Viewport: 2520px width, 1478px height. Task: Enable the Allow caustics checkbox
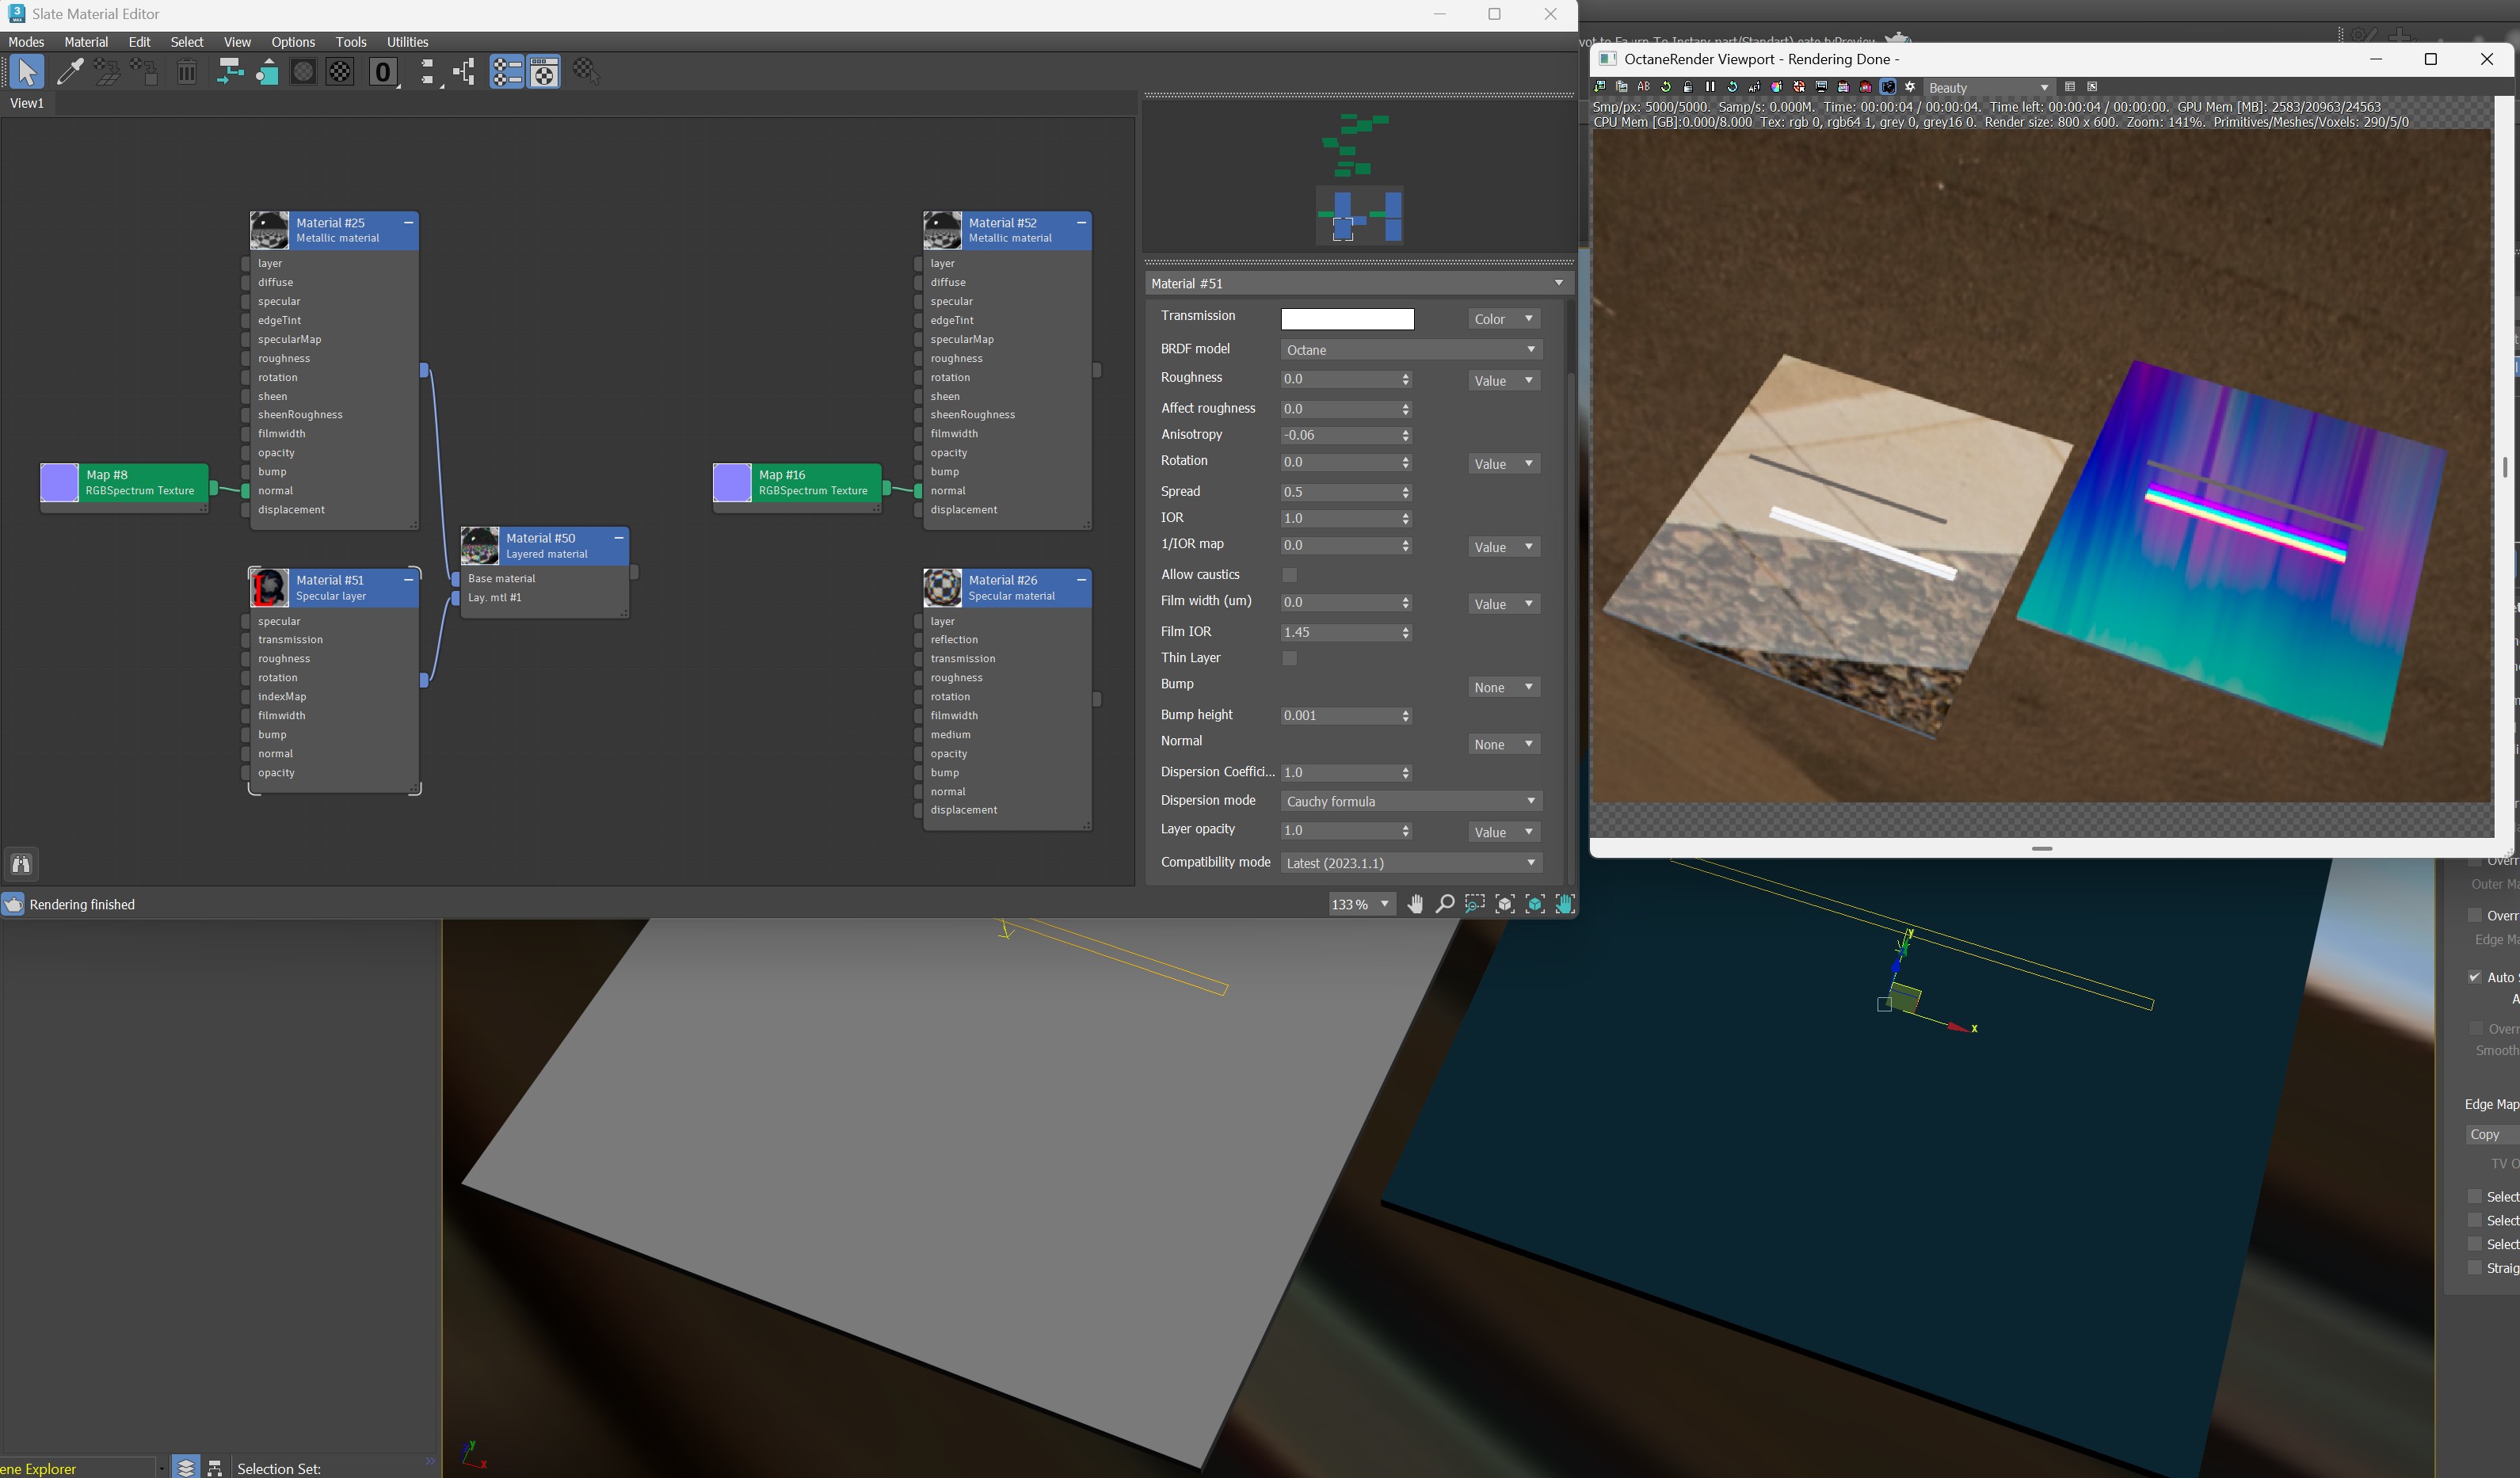coord(1289,575)
